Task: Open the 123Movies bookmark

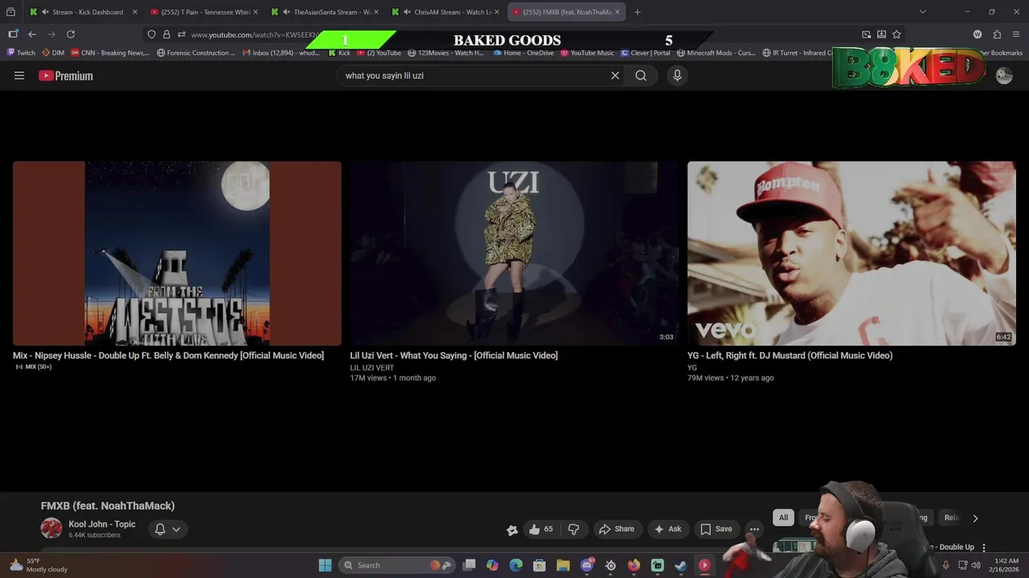Action: pyautogui.click(x=446, y=53)
